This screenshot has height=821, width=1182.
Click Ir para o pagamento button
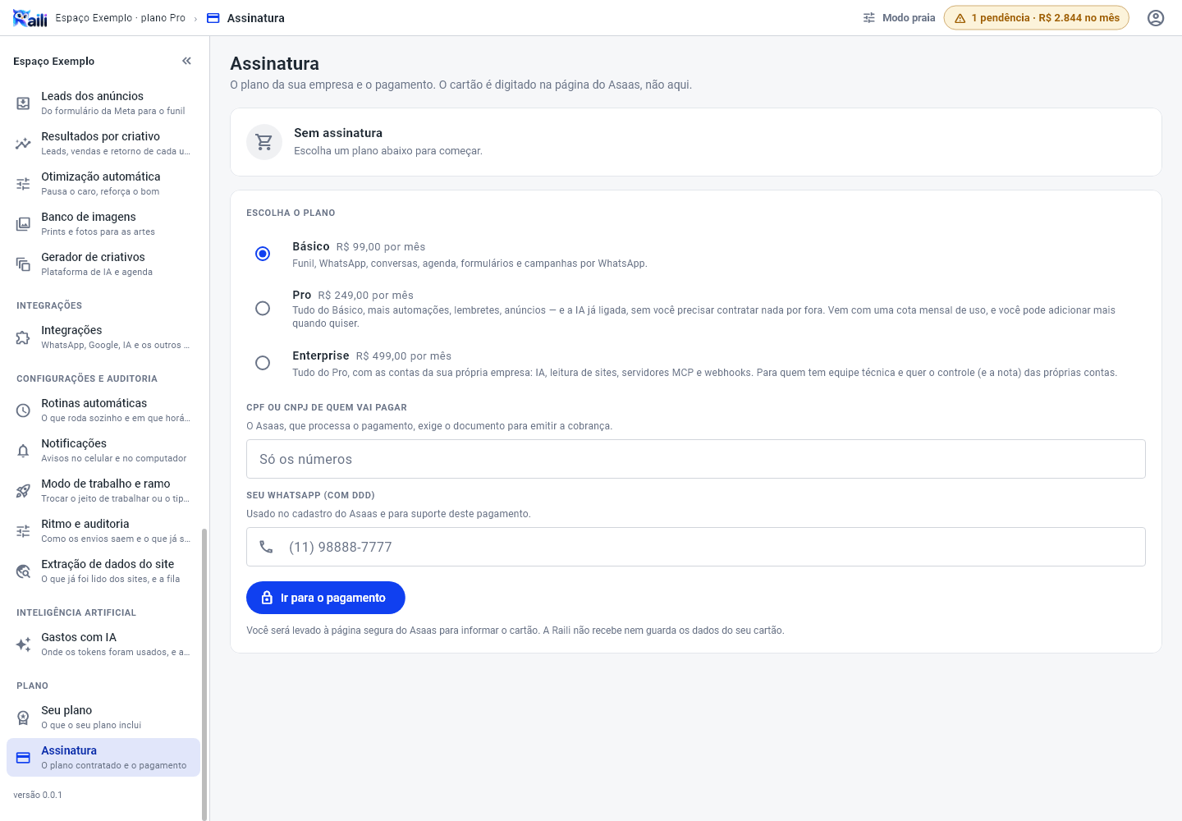326,598
